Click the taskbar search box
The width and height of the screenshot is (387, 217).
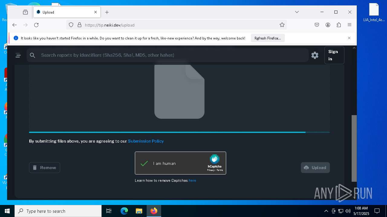click(58, 211)
